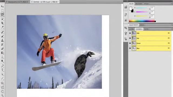The height and width of the screenshot is (97, 173).
Task: Pick a color from the spectrum ramp
Action: click(142, 21)
